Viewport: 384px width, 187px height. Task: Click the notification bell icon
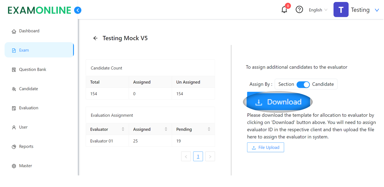[x=284, y=10]
